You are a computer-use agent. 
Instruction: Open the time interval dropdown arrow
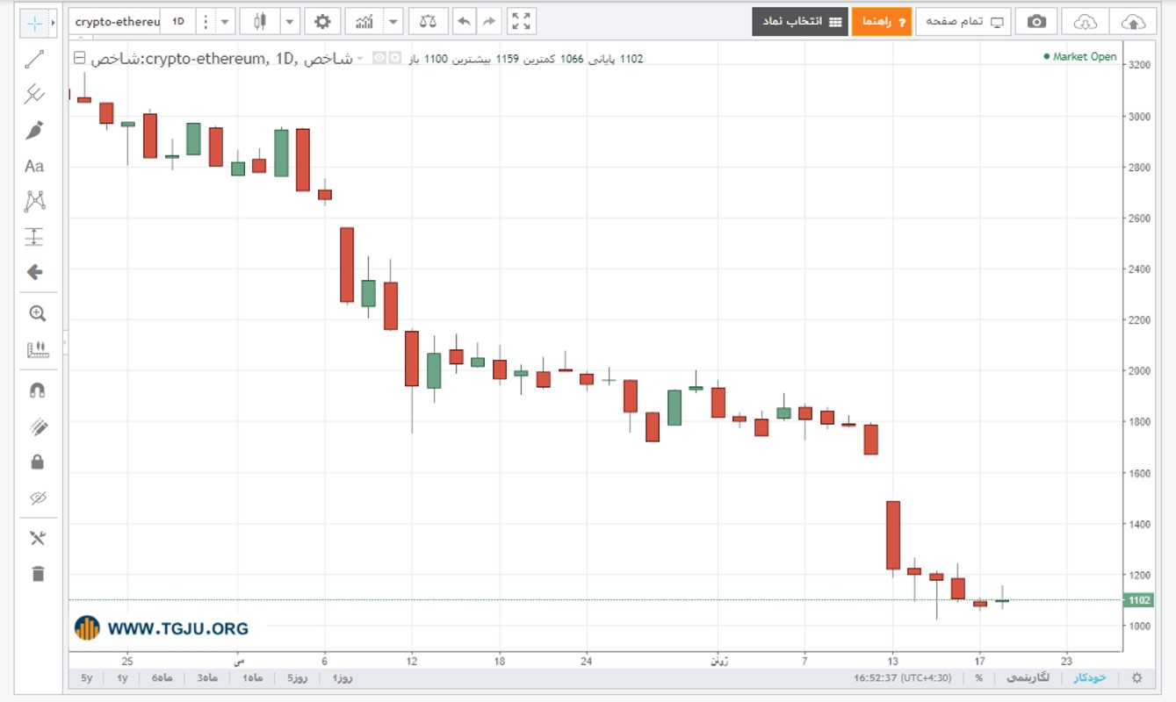pyautogui.click(x=227, y=21)
